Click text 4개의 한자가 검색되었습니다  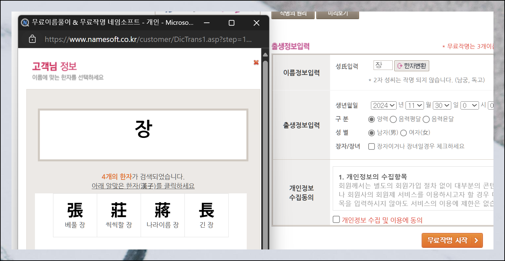[x=143, y=177]
